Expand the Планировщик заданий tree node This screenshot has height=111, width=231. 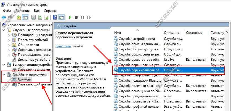(9, 35)
